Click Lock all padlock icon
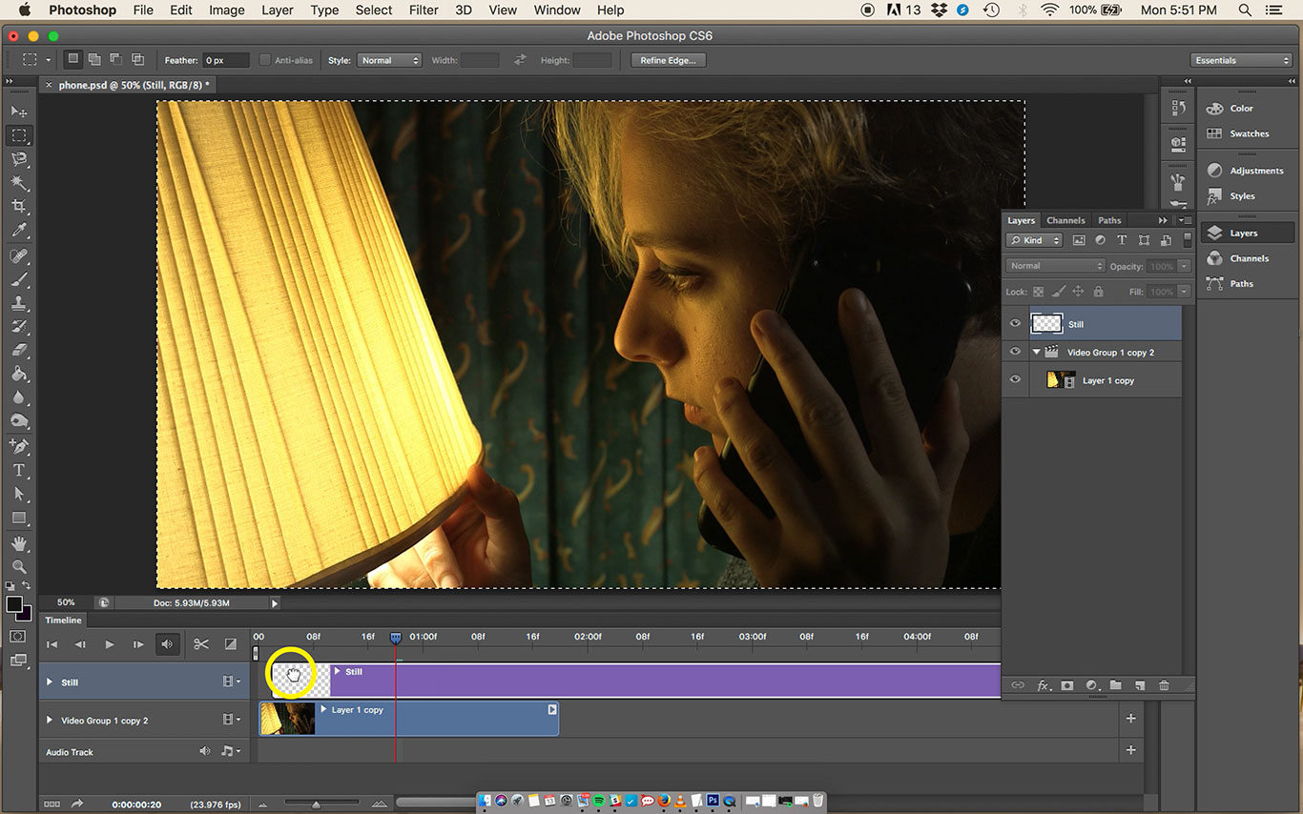 coord(1098,292)
